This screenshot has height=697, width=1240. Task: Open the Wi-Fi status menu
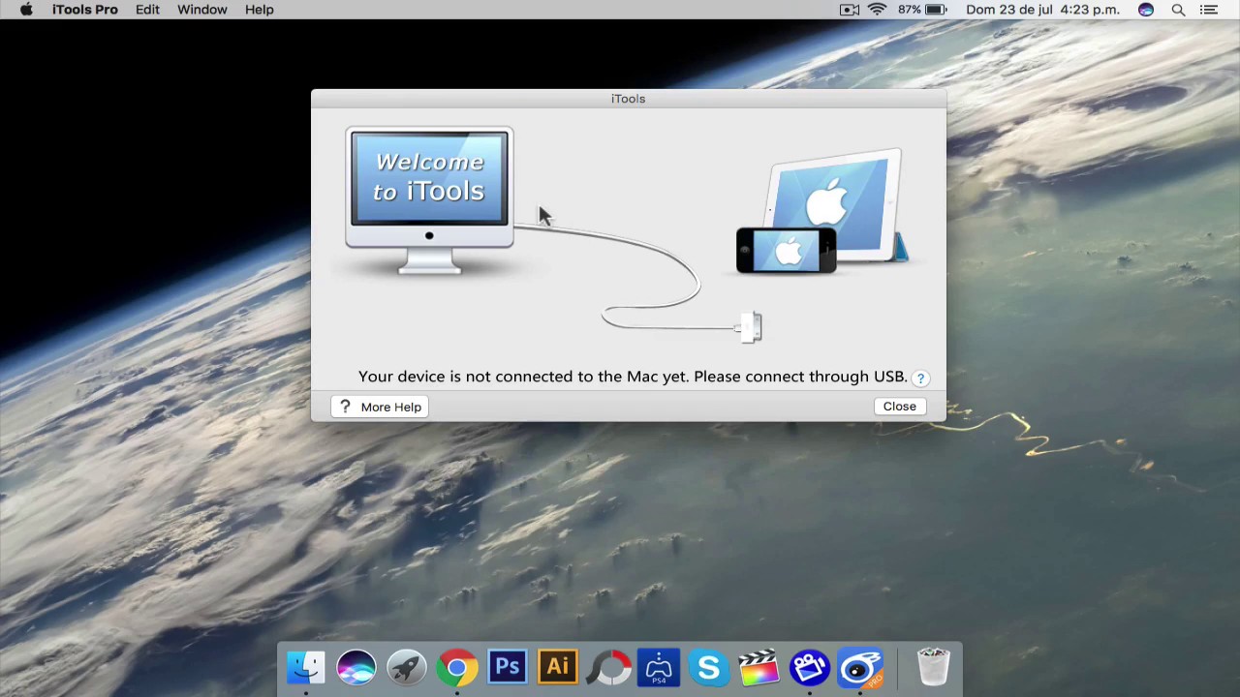[877, 10]
